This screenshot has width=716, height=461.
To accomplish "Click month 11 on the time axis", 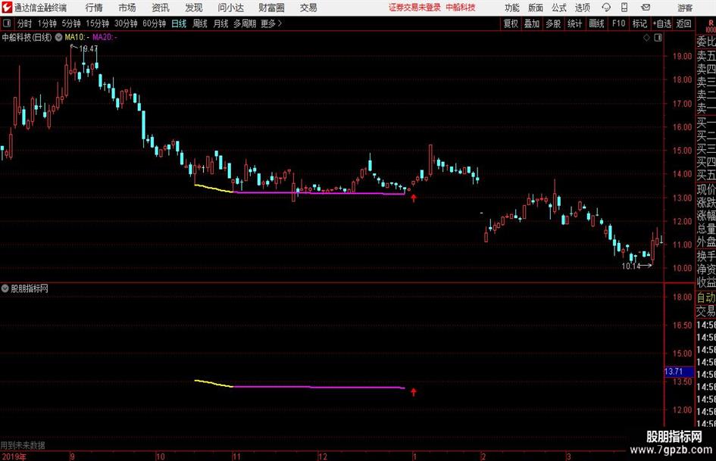I will point(236,456).
